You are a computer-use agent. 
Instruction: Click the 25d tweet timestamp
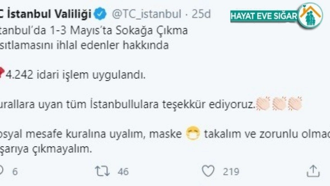pos(201,15)
